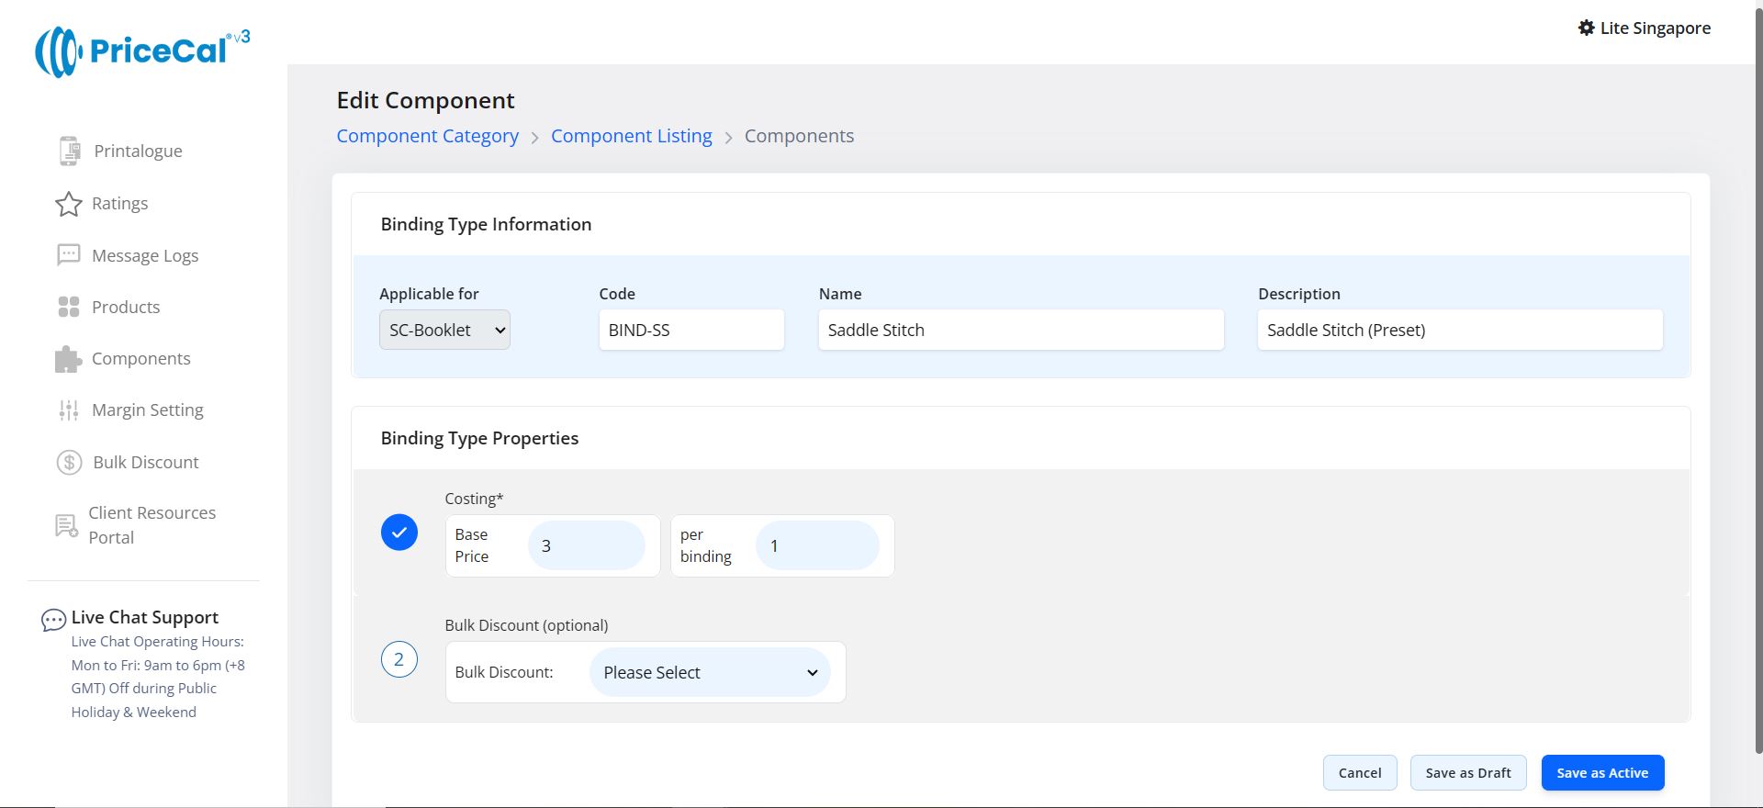Click the Components puzzle piece icon
This screenshot has height=808, width=1763.
(68, 359)
